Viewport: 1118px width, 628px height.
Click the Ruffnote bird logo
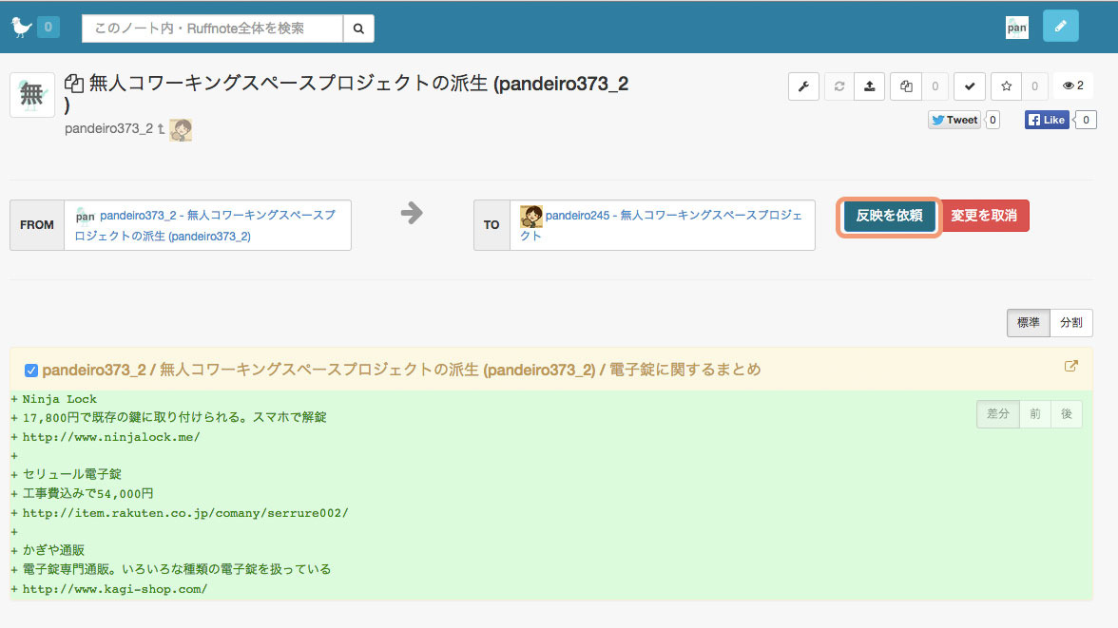tap(21, 28)
